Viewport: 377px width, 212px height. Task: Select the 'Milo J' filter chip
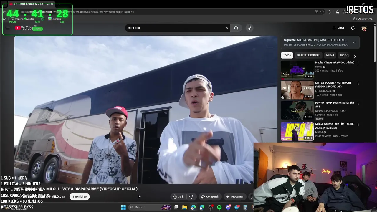[x=330, y=55]
